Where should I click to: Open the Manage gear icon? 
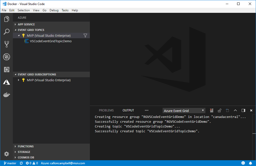pos(6,154)
